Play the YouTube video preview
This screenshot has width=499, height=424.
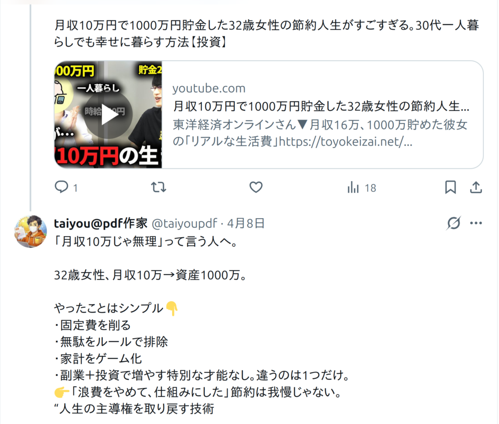click(108, 115)
